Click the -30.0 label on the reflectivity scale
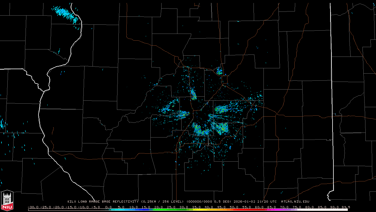Viewport: 376px width, 212px height. [33, 207]
